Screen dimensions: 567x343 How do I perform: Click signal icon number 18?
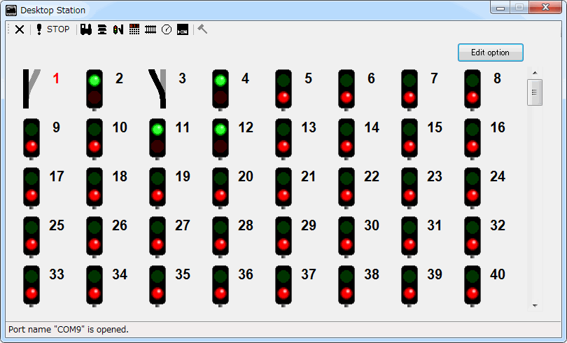[94, 188]
